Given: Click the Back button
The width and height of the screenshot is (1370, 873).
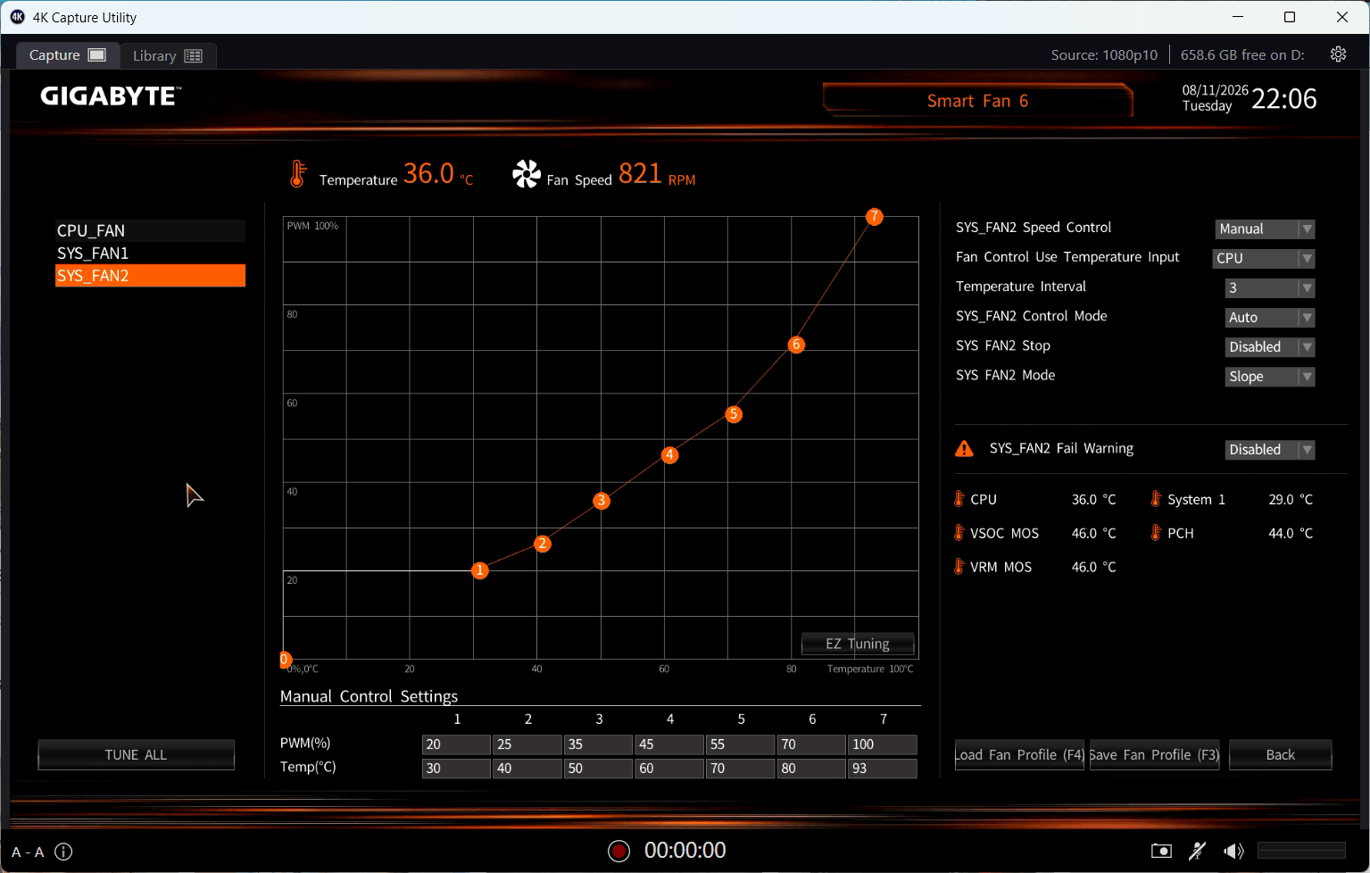Looking at the screenshot, I should [1280, 755].
